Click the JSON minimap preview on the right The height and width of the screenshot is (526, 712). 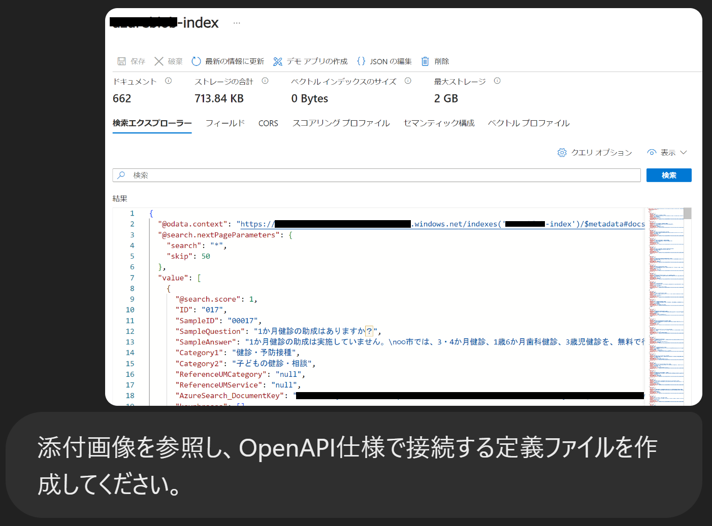point(666,306)
